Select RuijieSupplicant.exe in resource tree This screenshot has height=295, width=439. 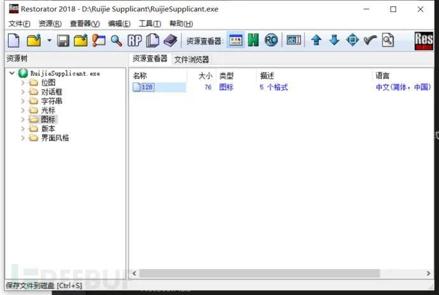[x=65, y=74]
